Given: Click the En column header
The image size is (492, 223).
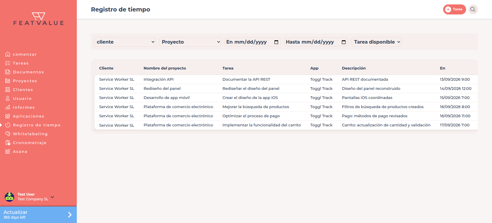Looking at the screenshot, I should pos(443,68).
